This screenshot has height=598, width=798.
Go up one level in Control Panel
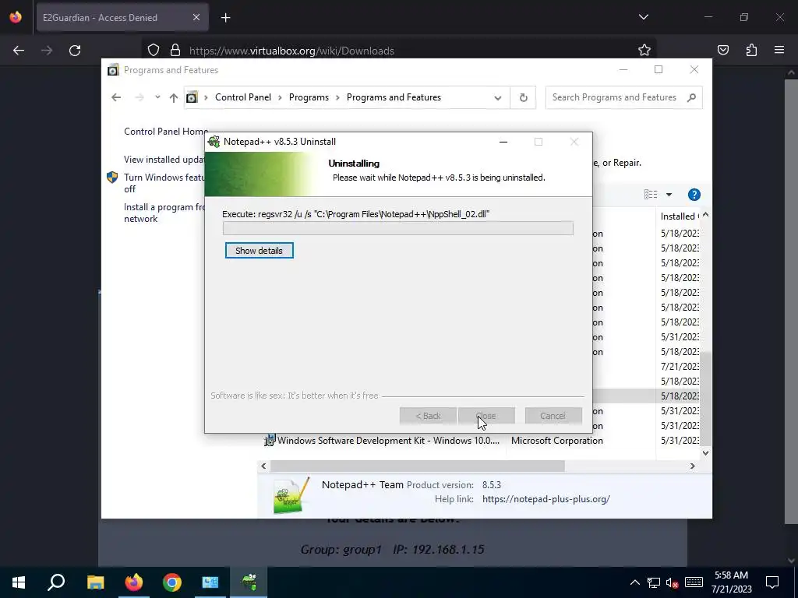click(174, 97)
